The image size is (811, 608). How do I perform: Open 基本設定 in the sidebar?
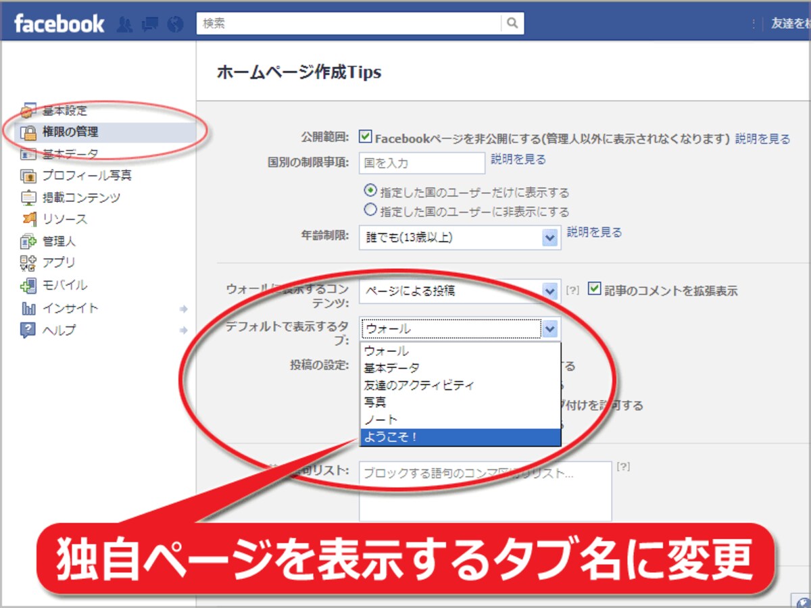point(65,111)
